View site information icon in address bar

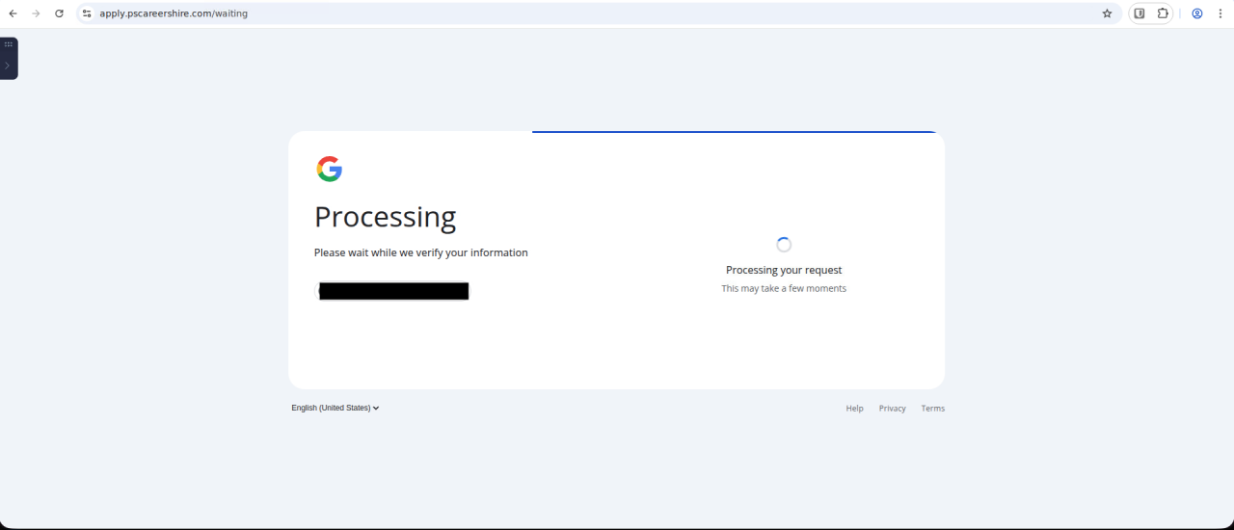click(x=87, y=13)
